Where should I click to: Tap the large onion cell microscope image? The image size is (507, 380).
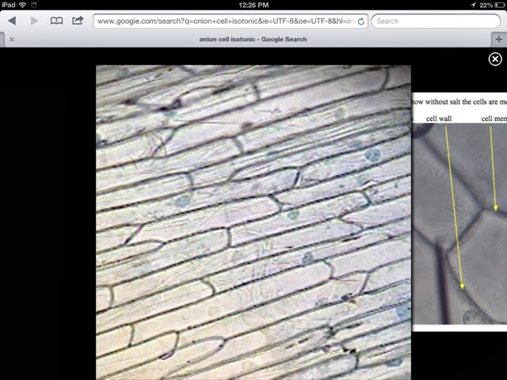coord(253,222)
